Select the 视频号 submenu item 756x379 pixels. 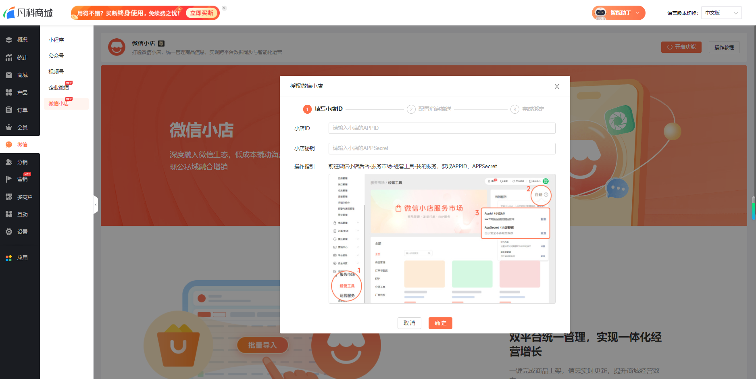point(56,72)
